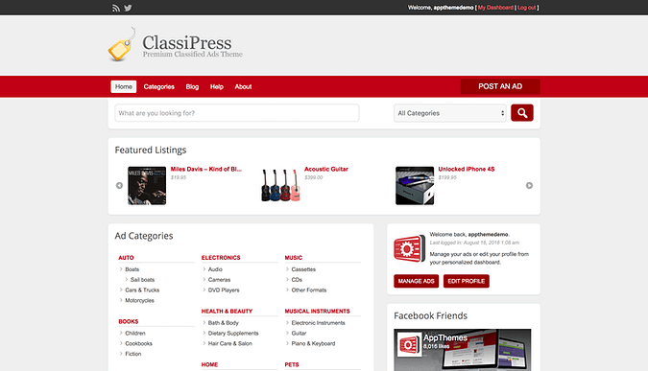Click the dashboard gear icon beside welcome message
Viewport: 648px width, 371px height.
click(x=409, y=249)
